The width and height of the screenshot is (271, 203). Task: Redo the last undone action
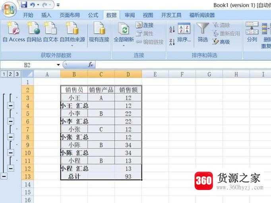point(45,5)
